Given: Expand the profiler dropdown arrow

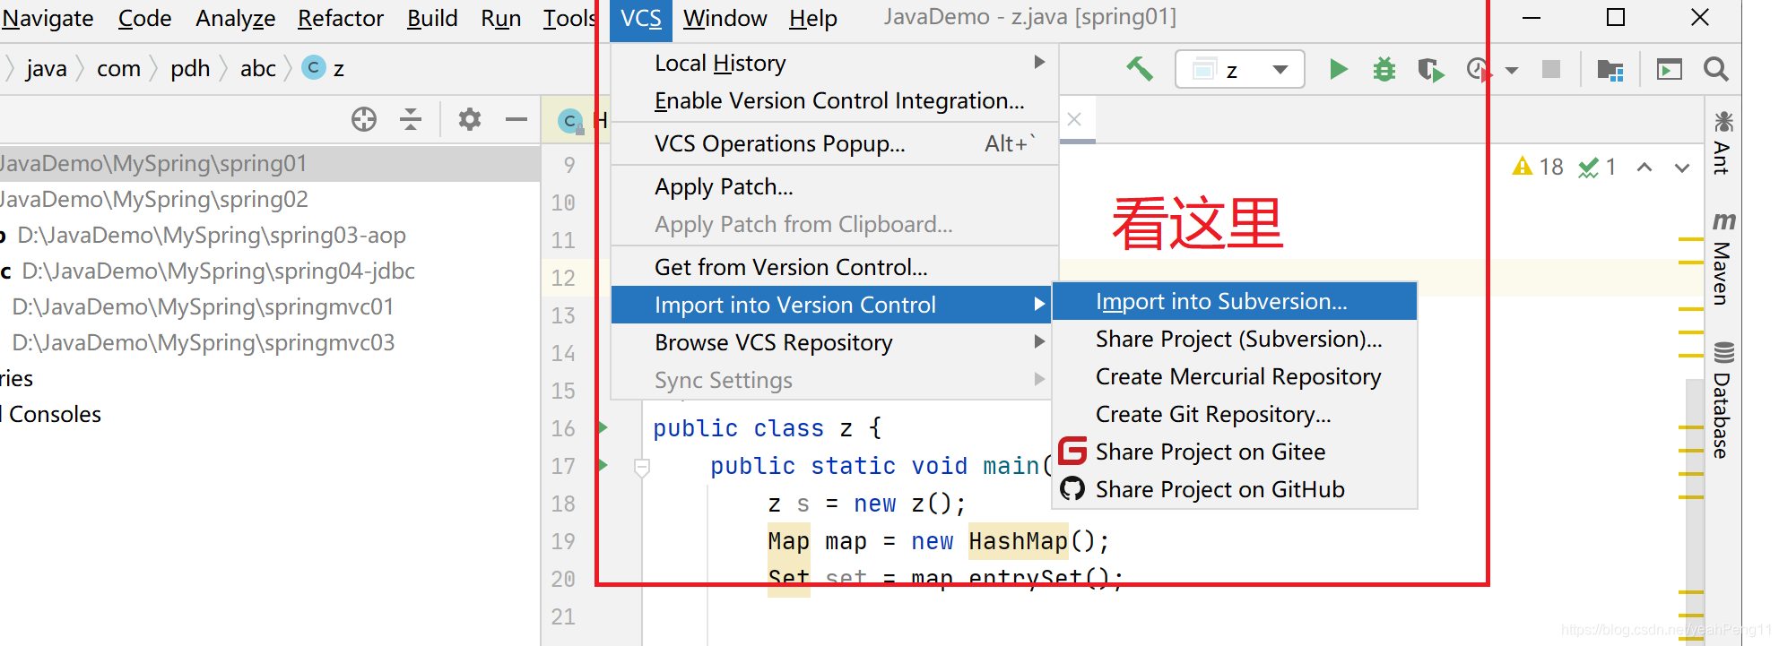Looking at the screenshot, I should point(1512,70).
